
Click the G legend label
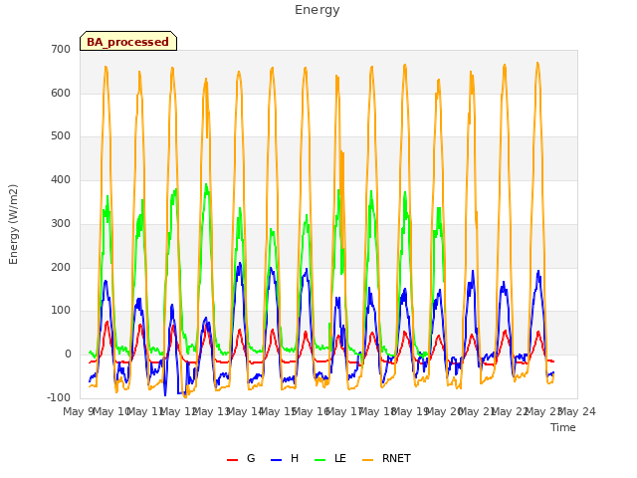coord(251,458)
